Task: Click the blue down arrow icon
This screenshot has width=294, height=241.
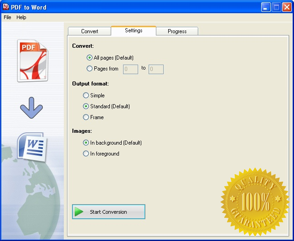Action: (31, 109)
